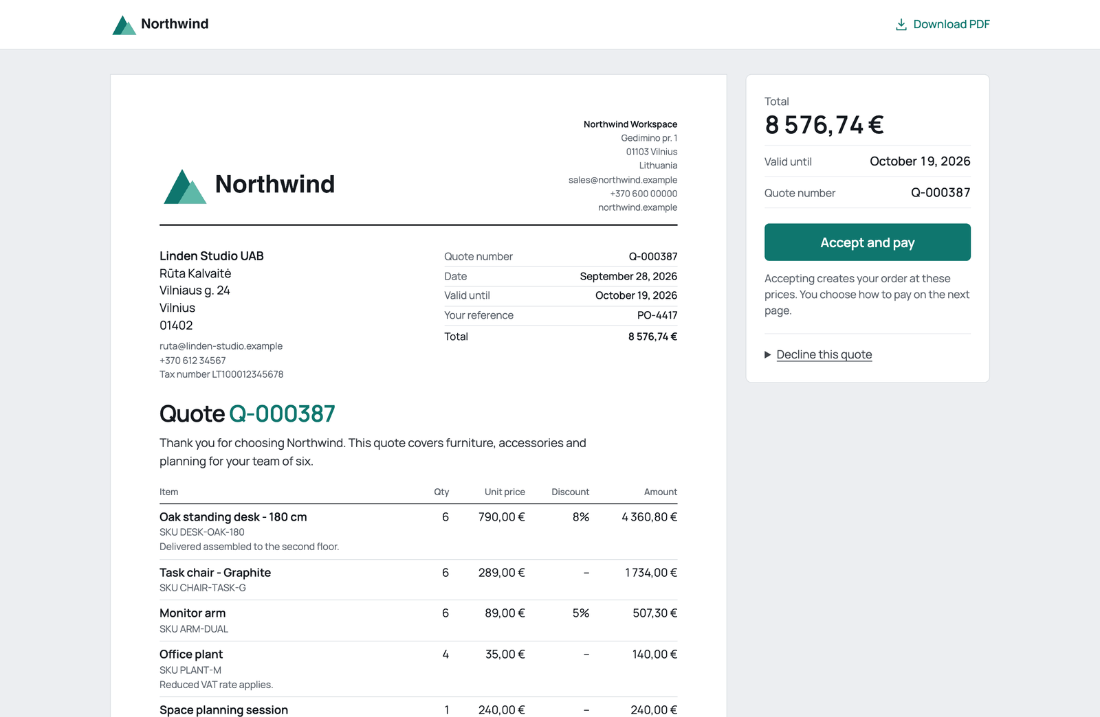This screenshot has width=1100, height=717.
Task: Click the download icon beside Download PDF
Action: 901,25
